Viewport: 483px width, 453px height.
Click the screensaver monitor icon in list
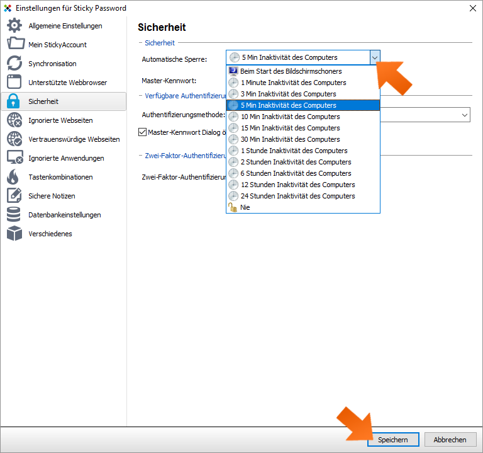[233, 71]
